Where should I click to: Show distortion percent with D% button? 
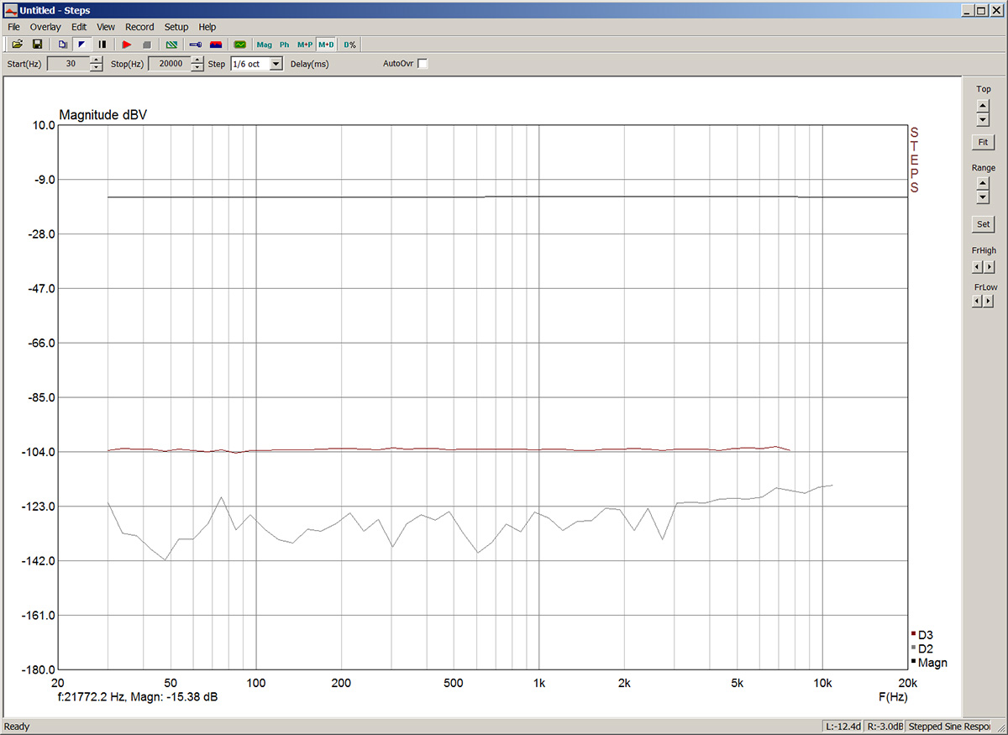(x=349, y=44)
